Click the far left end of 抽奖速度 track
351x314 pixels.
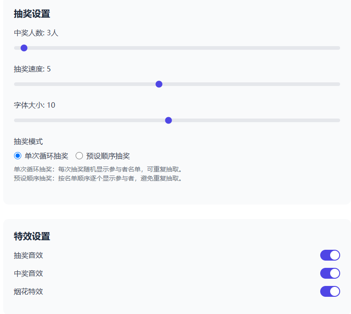(x=16, y=84)
